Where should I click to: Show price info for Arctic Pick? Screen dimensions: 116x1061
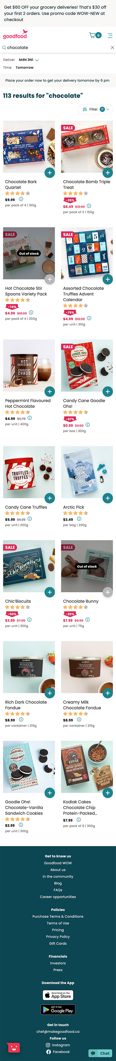79,519
